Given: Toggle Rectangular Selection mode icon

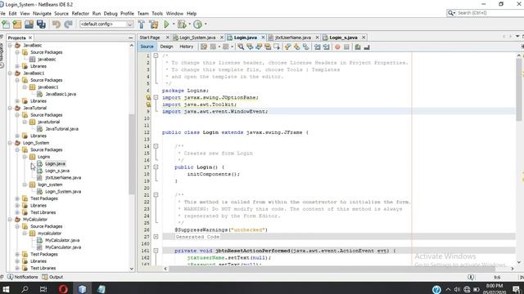Looking at the screenshot, I should pyautogui.click(x=277, y=47).
